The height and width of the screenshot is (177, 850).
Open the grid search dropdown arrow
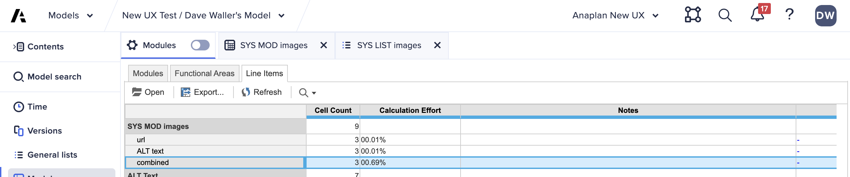[314, 93]
